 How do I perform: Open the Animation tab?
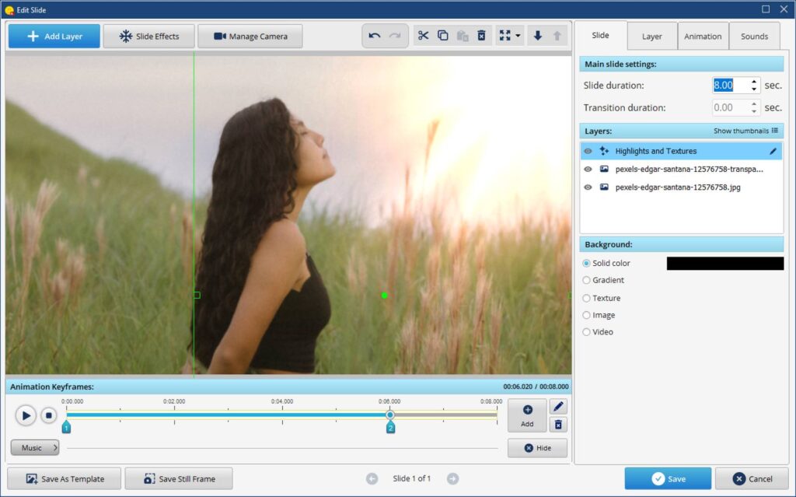coord(703,36)
